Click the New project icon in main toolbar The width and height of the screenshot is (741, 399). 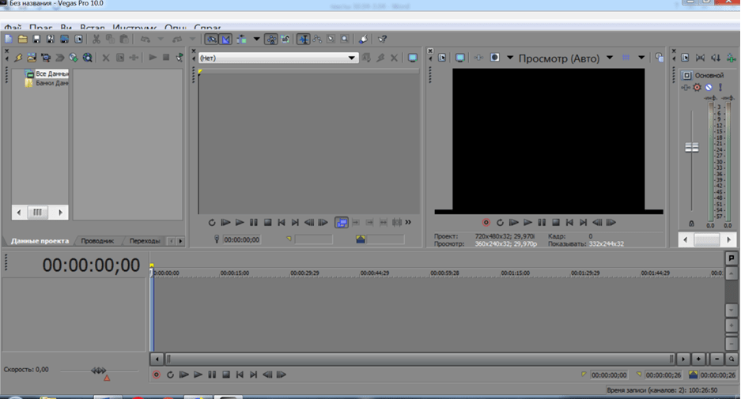click(x=9, y=39)
